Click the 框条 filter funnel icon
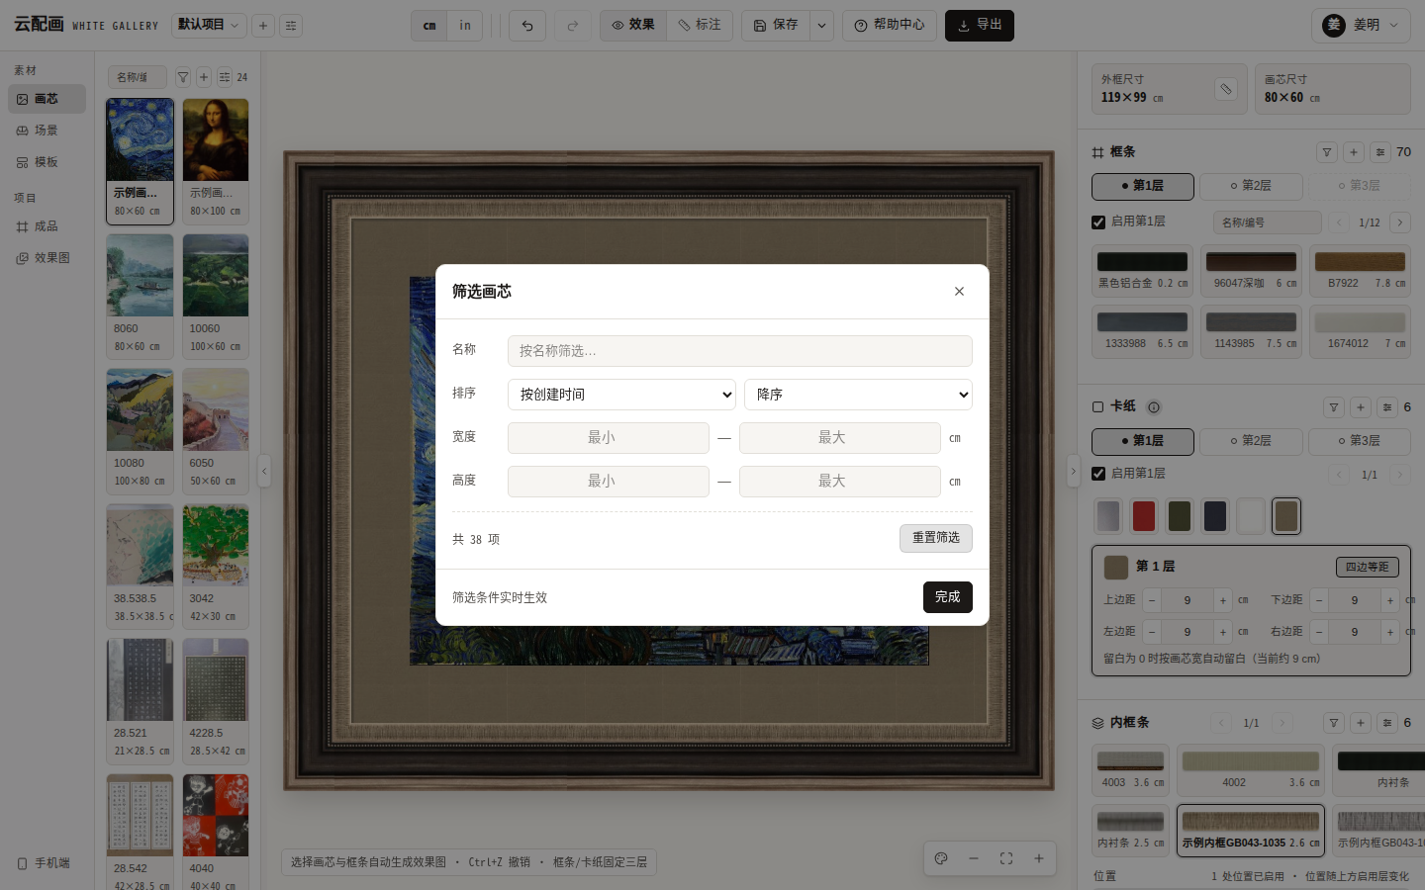This screenshot has width=1425, height=890. coord(1327,152)
